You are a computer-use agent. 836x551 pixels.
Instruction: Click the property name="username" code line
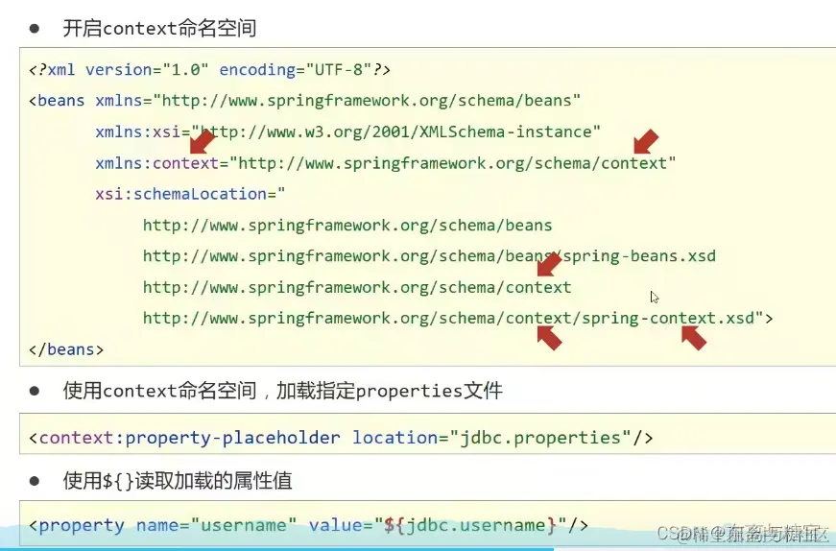(308, 525)
